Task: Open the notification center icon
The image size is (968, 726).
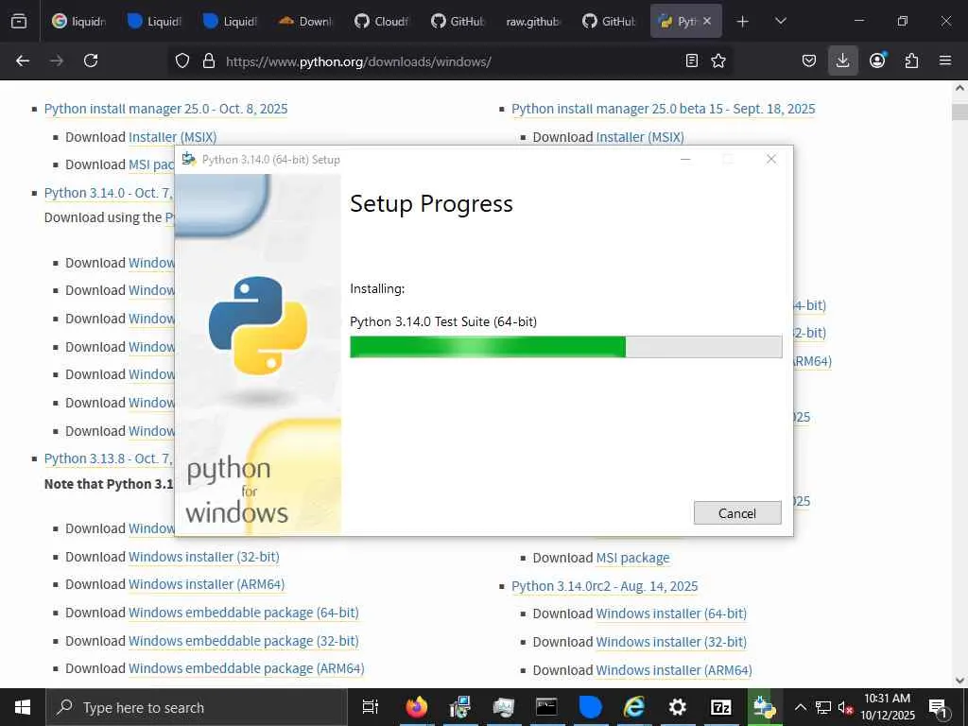Action: pyautogui.click(x=939, y=707)
